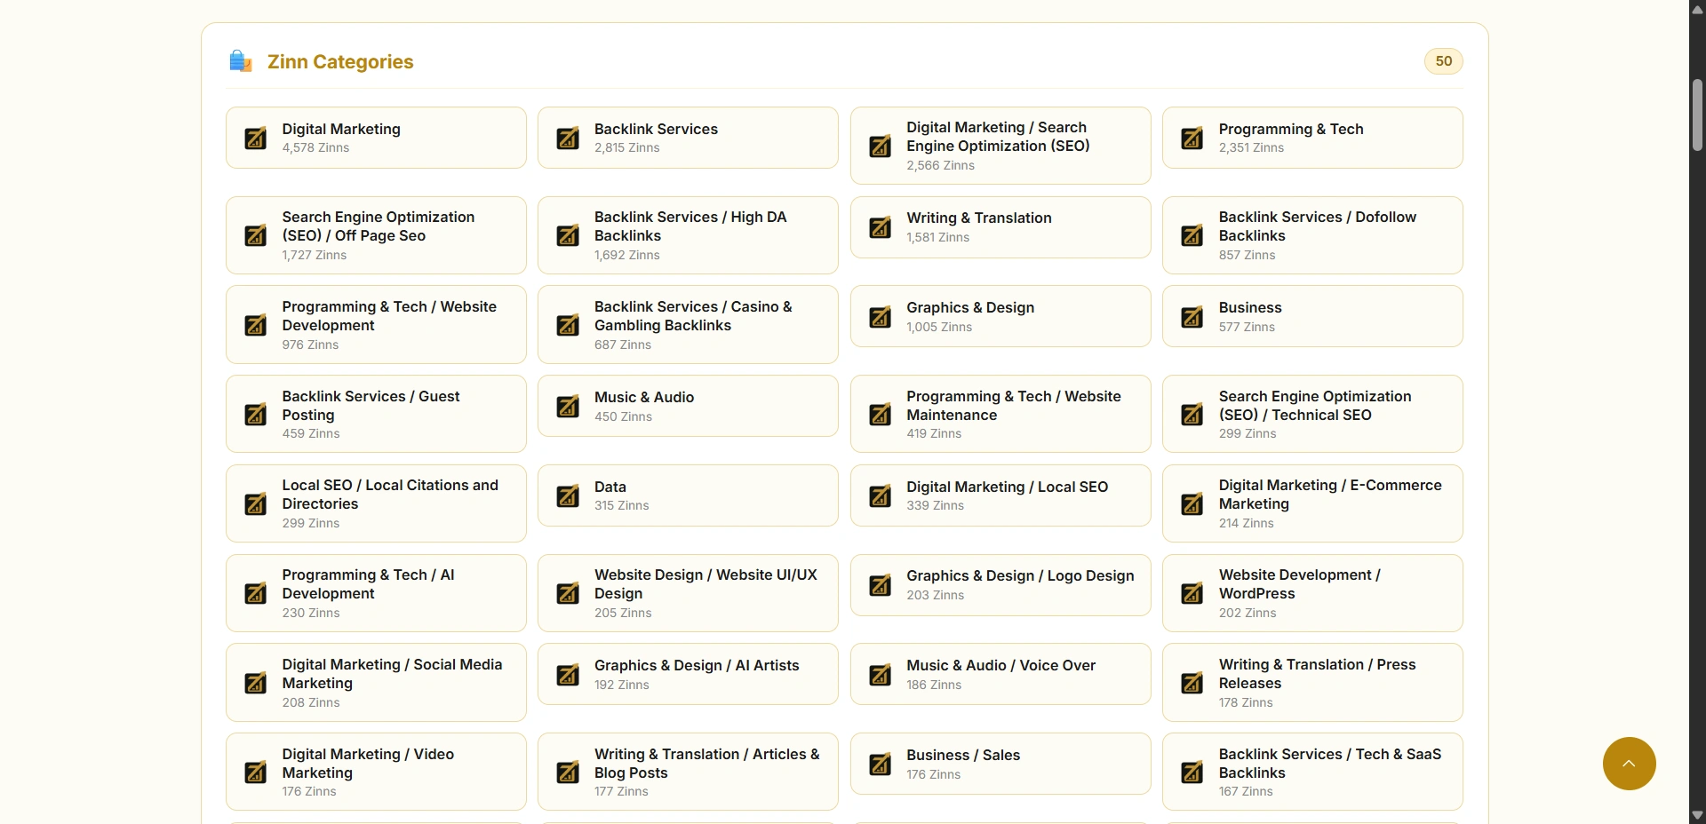Open Website Design / Website UI/UX Design
This screenshot has height=824, width=1706.
click(688, 593)
